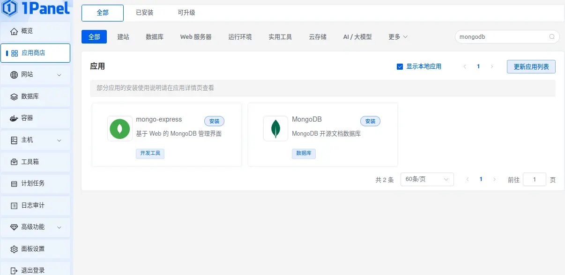Click 更新应用列表 button
Viewport: 565px width, 275px height.
(x=531, y=66)
